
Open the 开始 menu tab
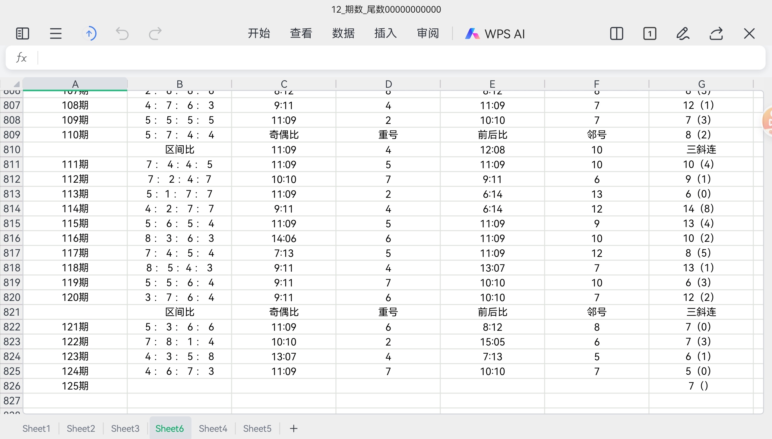pyautogui.click(x=259, y=33)
